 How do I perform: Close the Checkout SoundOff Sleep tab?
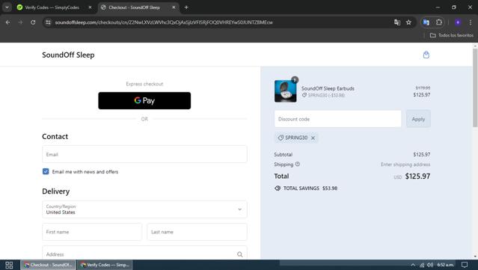(174, 7)
